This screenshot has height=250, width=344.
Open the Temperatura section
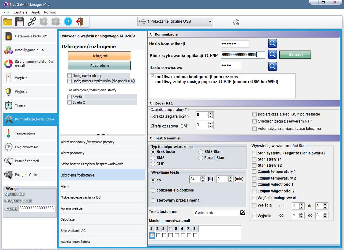(x=30, y=133)
